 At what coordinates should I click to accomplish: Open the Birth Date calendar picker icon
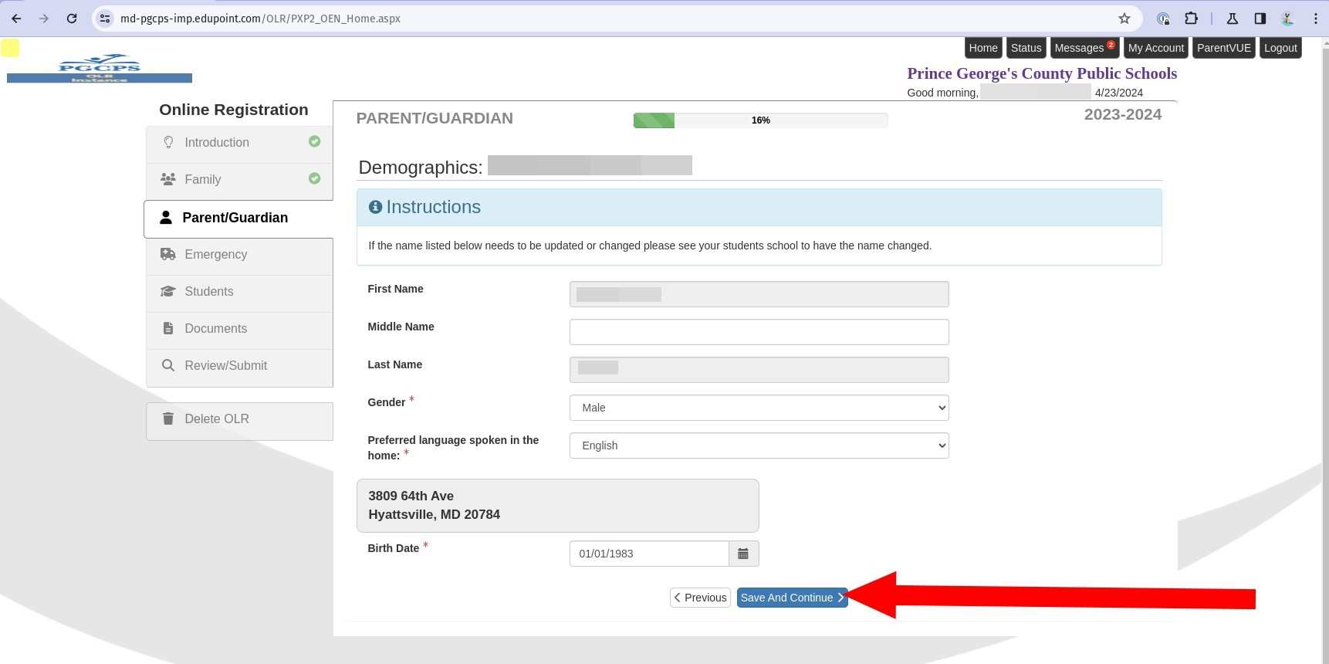pyautogui.click(x=743, y=554)
